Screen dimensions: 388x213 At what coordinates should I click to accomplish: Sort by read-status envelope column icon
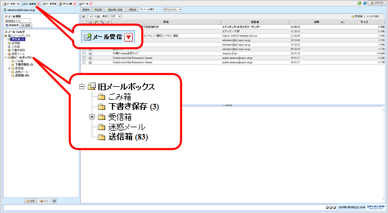point(90,22)
